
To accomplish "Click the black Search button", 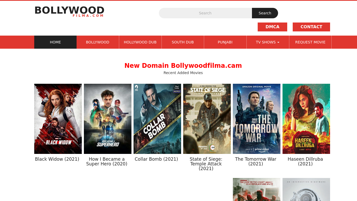I will point(265,13).
